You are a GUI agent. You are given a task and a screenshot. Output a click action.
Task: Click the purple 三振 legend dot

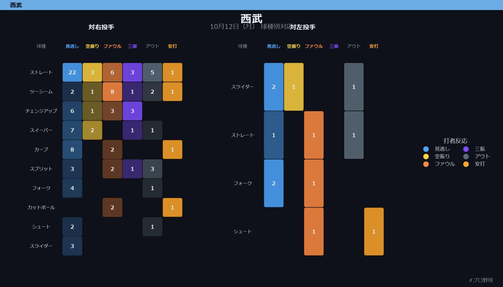[466, 149]
